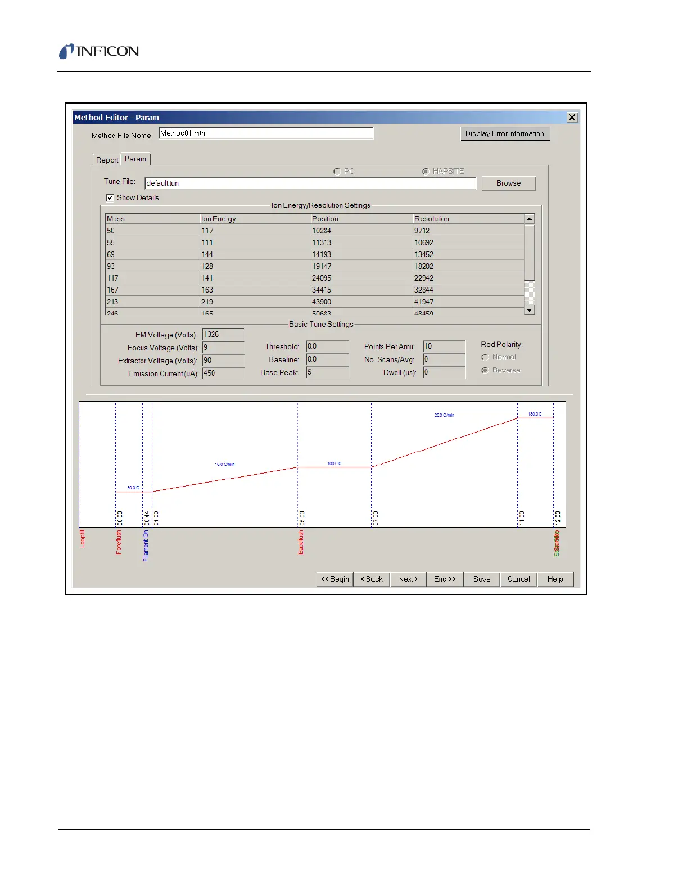Click the Tune File field
The image size is (687, 891).
(x=310, y=183)
